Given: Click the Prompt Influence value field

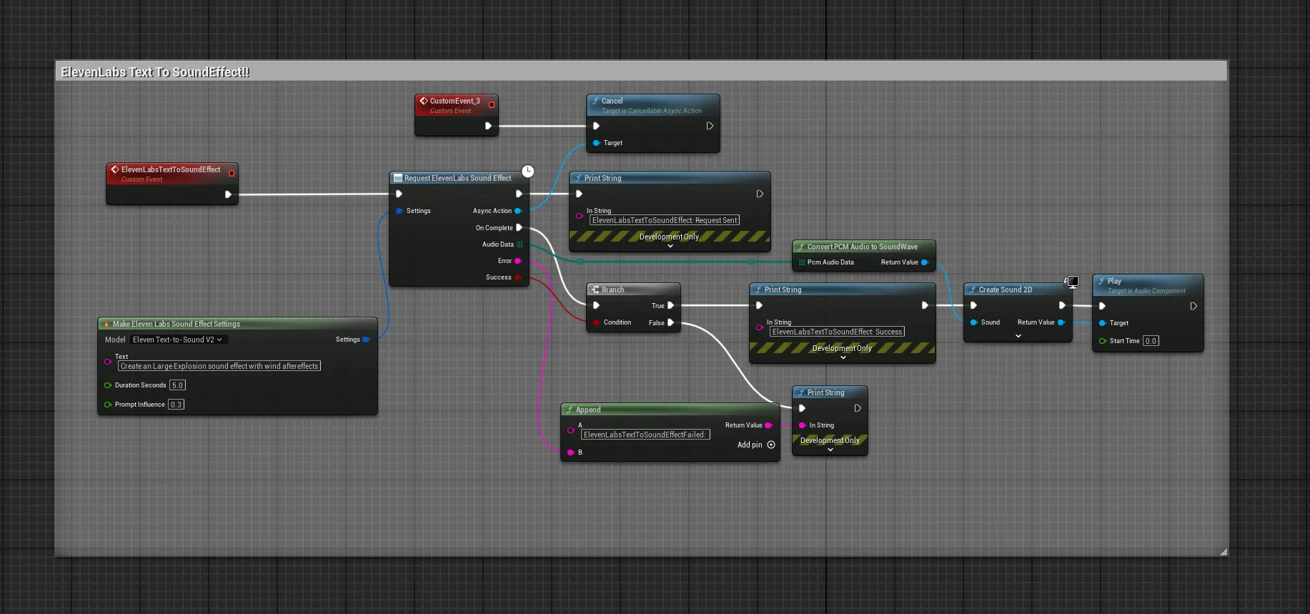Looking at the screenshot, I should pyautogui.click(x=176, y=405).
